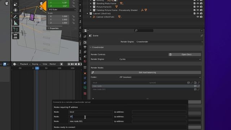This screenshot has width=231, height=130.
Task: Expand Tabletop Picture Frame in outliner
Action: [91, 10]
